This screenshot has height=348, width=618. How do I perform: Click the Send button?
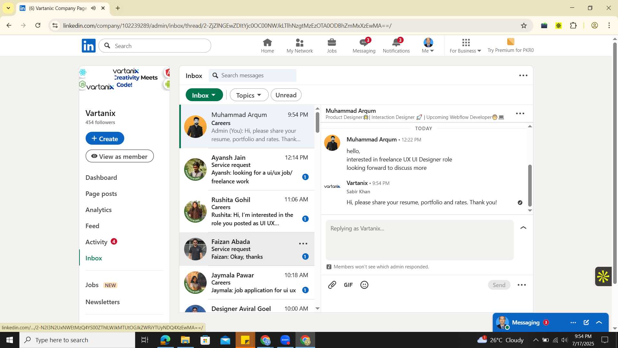[x=499, y=285]
